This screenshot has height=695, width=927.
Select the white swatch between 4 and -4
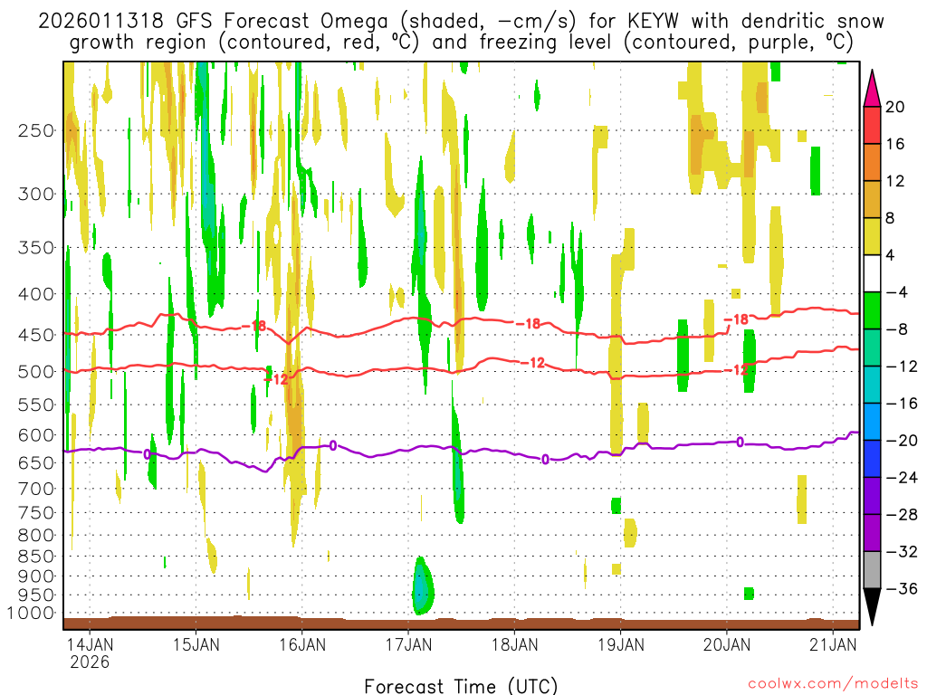pyautogui.click(x=873, y=273)
